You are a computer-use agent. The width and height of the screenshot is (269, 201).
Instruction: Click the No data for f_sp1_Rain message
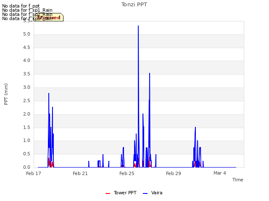pyautogui.click(x=27, y=10)
